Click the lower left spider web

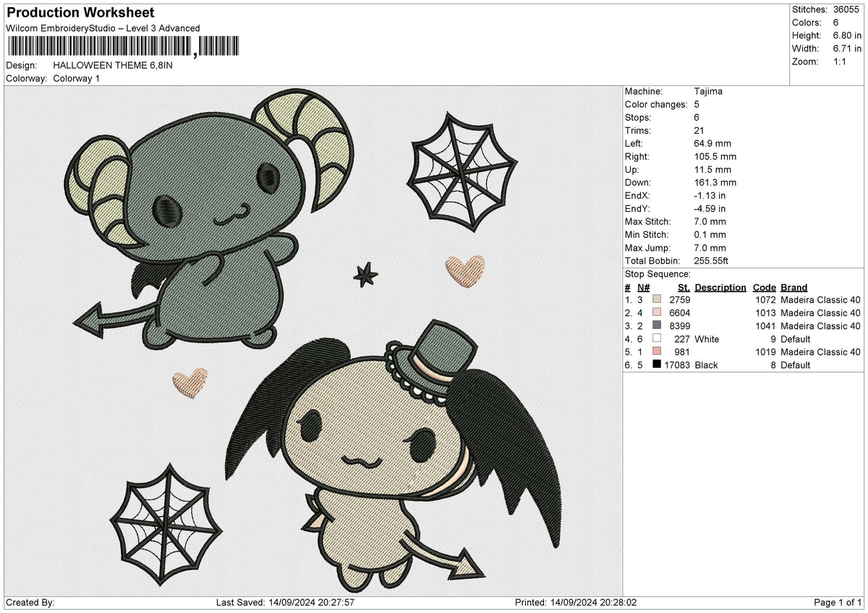[163, 518]
